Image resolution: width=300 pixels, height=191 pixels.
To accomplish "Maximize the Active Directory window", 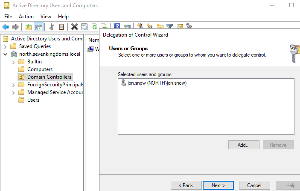I will [291, 5].
